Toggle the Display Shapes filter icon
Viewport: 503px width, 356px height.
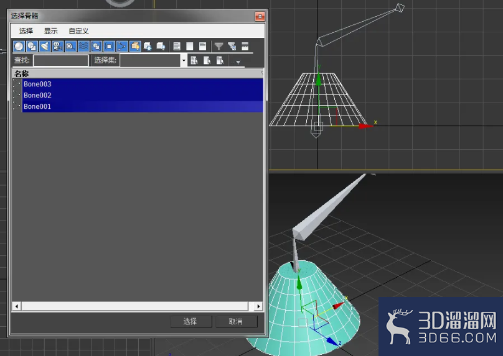click(x=32, y=47)
